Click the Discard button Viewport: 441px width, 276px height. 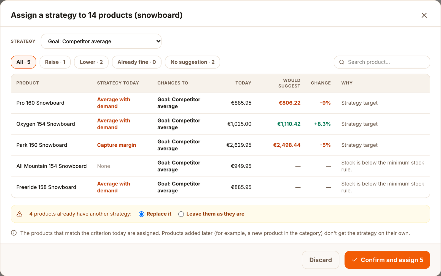point(321,260)
